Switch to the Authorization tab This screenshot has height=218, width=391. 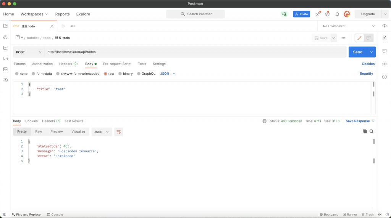(x=42, y=64)
